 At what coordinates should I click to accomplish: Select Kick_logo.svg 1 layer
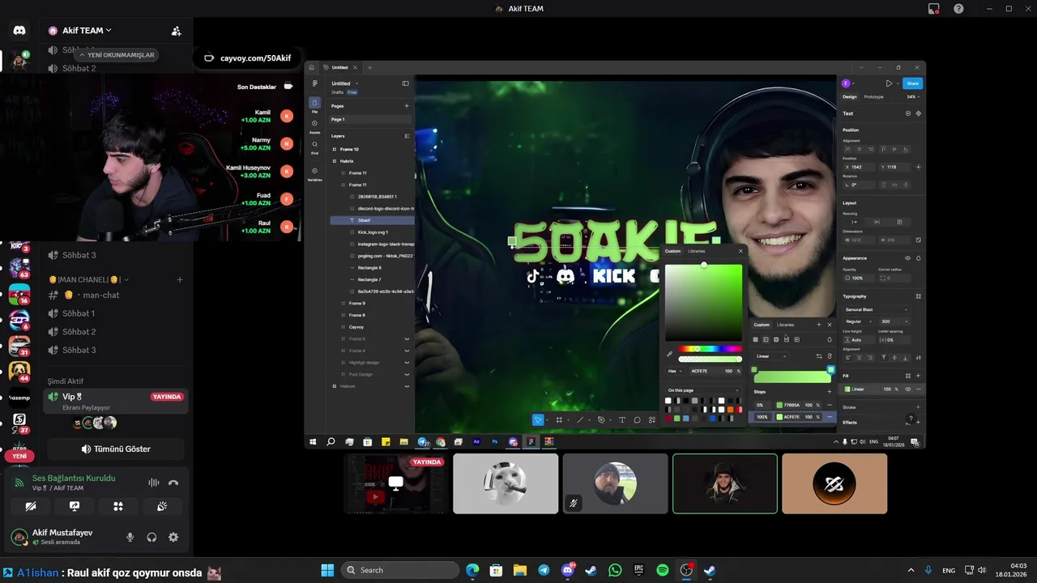tap(373, 232)
